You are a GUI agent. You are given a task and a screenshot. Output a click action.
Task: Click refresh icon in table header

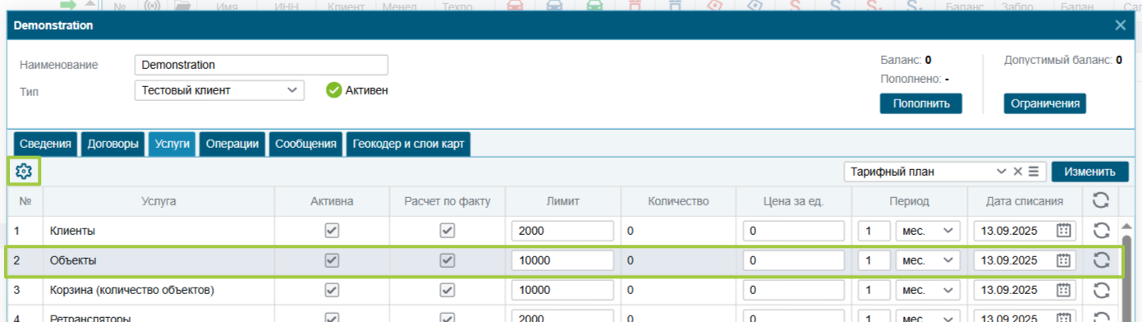pos(1101,200)
